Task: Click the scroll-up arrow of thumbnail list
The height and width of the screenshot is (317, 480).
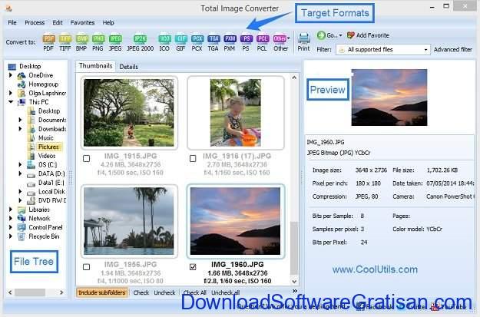Action: [x=294, y=78]
